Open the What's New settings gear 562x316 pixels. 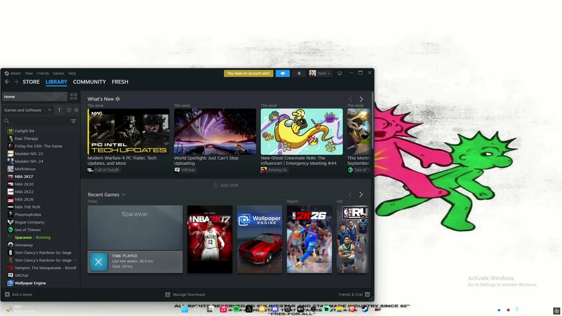click(118, 99)
